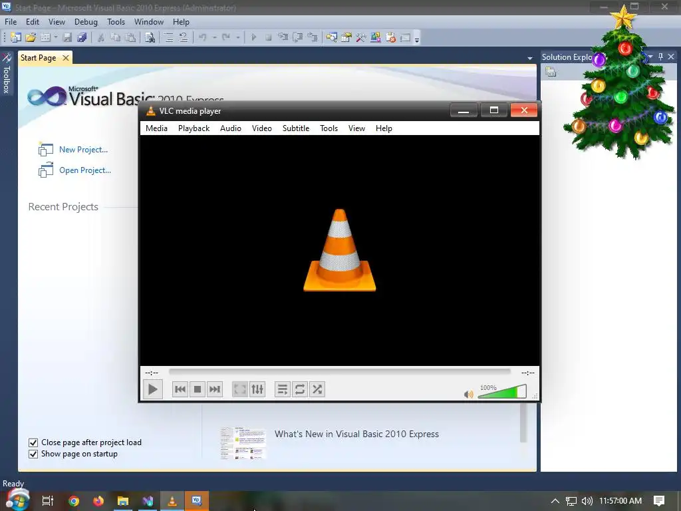Viewport: 681px width, 511px height.
Task: Open VLC extended settings equalizer button
Action: [x=257, y=389]
